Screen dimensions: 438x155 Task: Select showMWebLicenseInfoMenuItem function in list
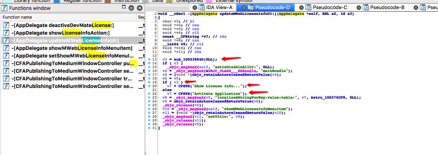[72, 48]
